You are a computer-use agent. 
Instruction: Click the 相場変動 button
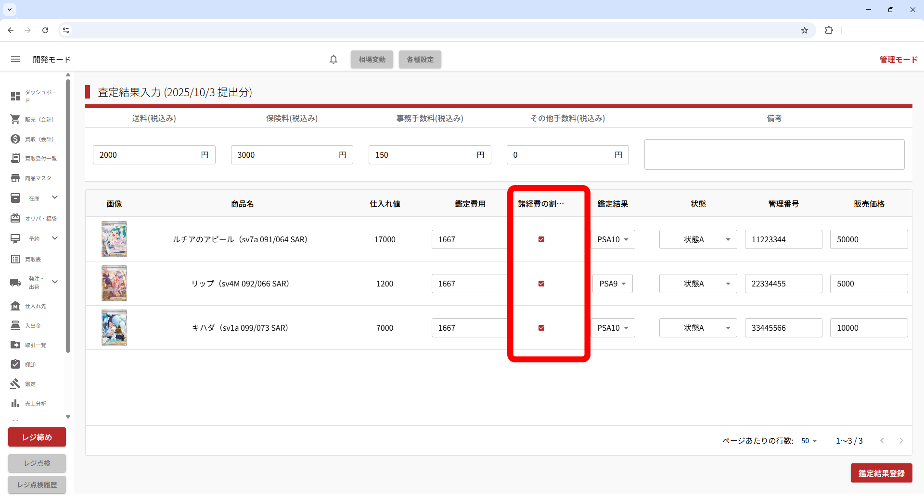click(x=372, y=60)
